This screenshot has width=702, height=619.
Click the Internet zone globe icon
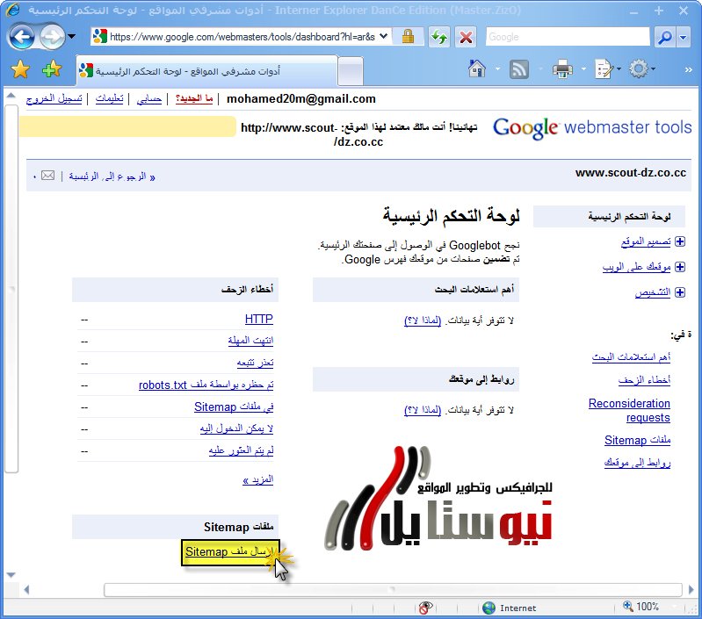pyautogui.click(x=489, y=608)
